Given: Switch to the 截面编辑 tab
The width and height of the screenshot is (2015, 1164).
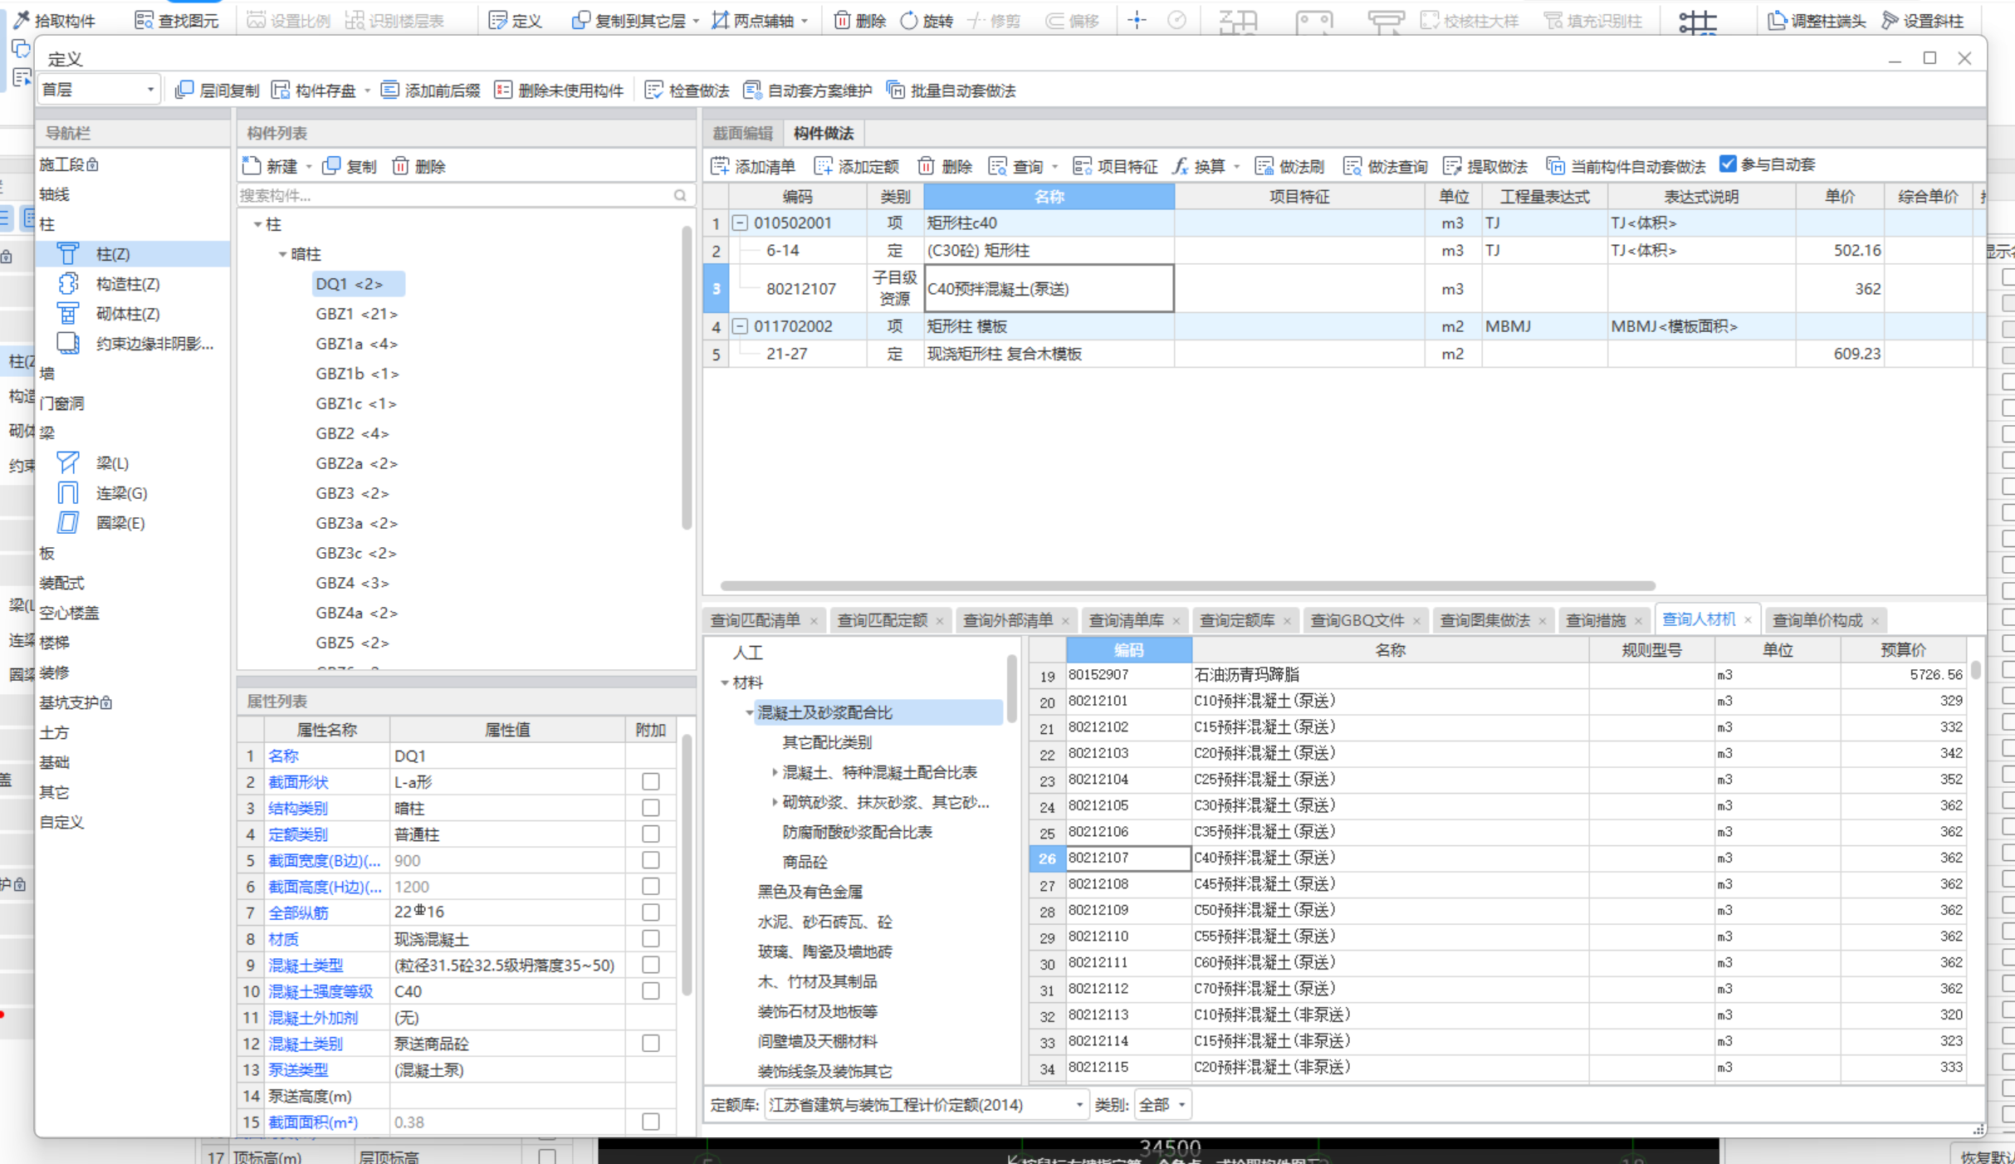Looking at the screenshot, I should pyautogui.click(x=742, y=133).
